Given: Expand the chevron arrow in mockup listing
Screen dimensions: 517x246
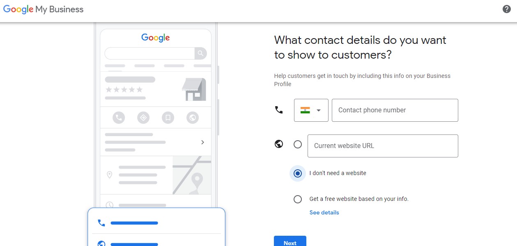Looking at the screenshot, I should (202, 142).
